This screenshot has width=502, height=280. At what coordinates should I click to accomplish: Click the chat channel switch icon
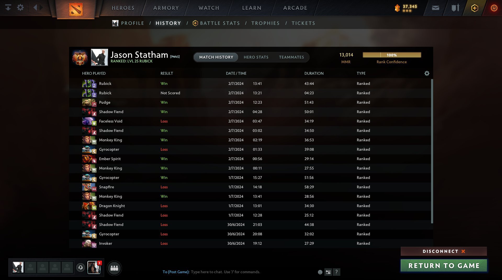(x=328, y=272)
